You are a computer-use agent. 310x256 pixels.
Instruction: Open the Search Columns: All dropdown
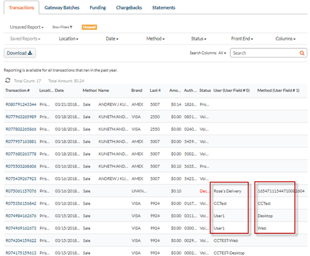pyautogui.click(x=208, y=53)
